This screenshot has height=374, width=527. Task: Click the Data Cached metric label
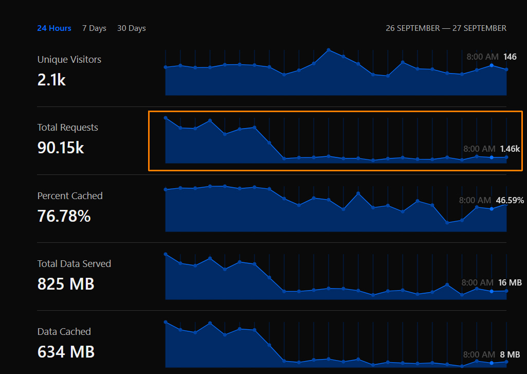(x=64, y=332)
